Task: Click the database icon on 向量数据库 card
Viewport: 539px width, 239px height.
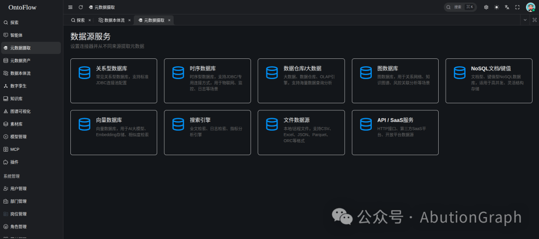Action: tap(84, 124)
